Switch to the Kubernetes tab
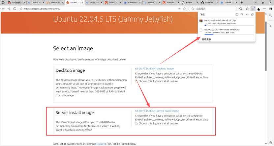The width and height of the screenshot is (274, 146). (x=133, y=3)
